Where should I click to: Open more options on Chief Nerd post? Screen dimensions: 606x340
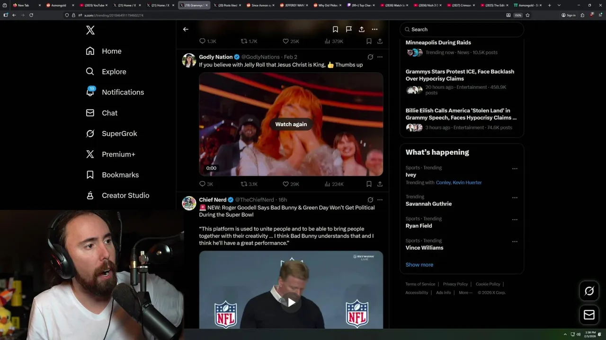(x=380, y=200)
